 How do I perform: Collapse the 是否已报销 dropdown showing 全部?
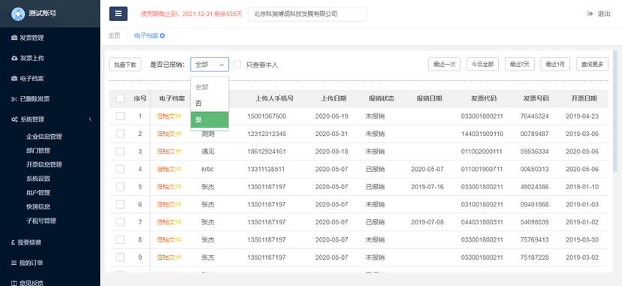tap(210, 65)
